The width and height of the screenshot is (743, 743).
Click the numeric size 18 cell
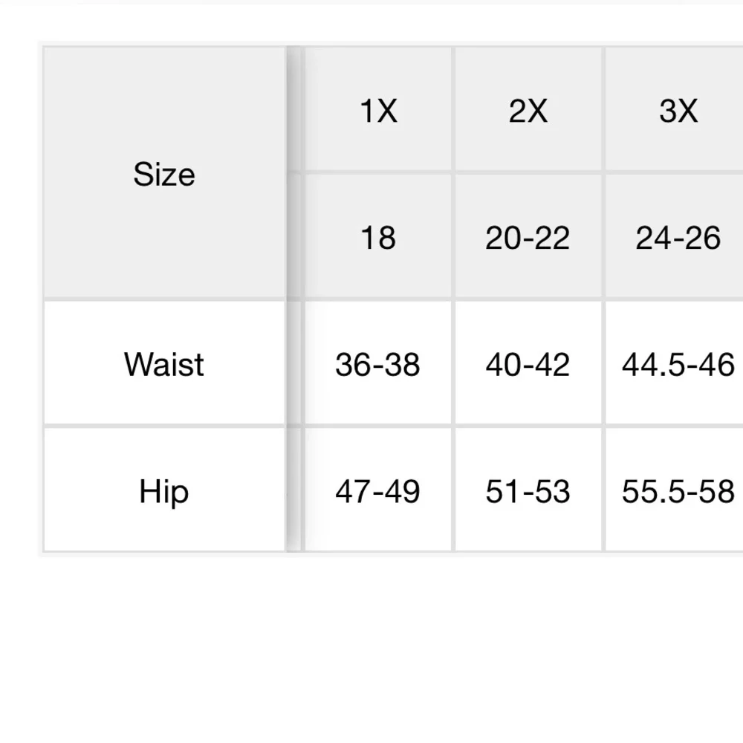tap(378, 238)
